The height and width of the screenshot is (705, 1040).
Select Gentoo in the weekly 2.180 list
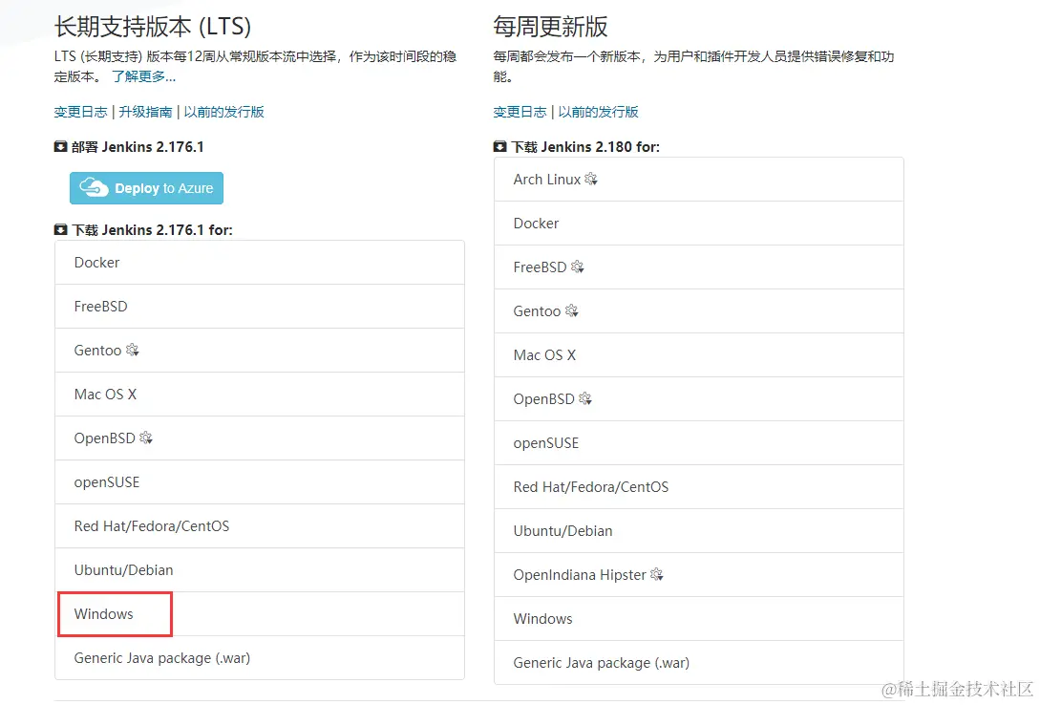pos(698,311)
